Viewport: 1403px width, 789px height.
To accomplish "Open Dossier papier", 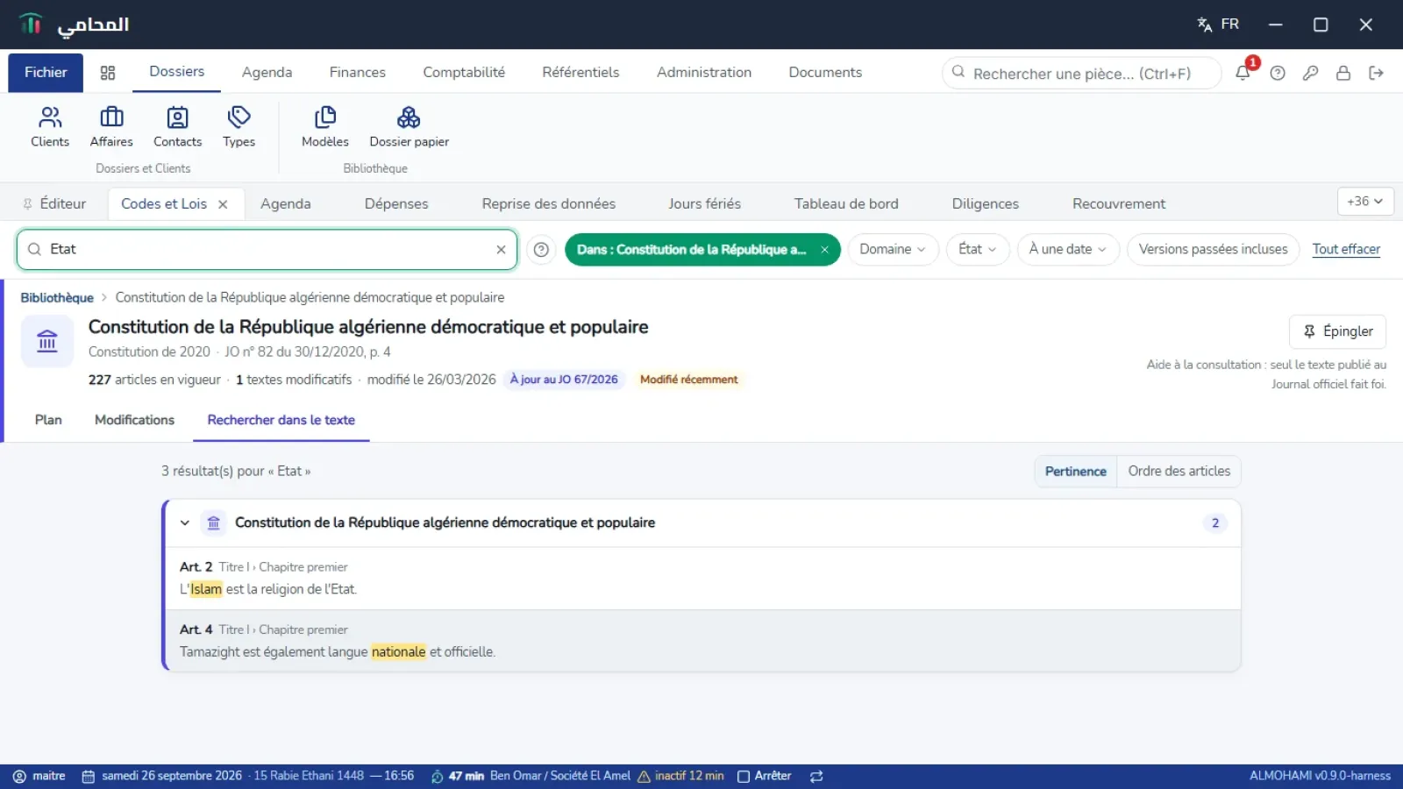I will 409,127.
